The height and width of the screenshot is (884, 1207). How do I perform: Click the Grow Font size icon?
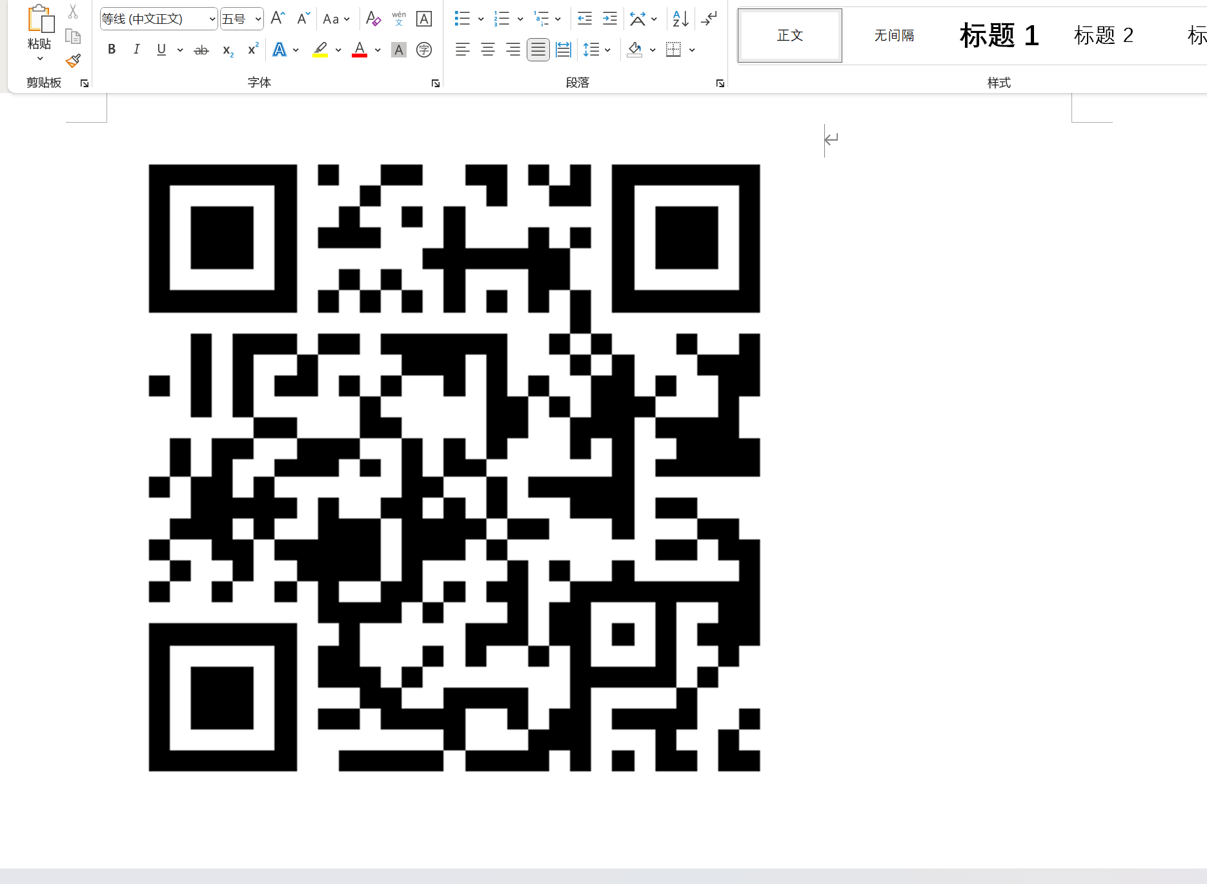(278, 19)
